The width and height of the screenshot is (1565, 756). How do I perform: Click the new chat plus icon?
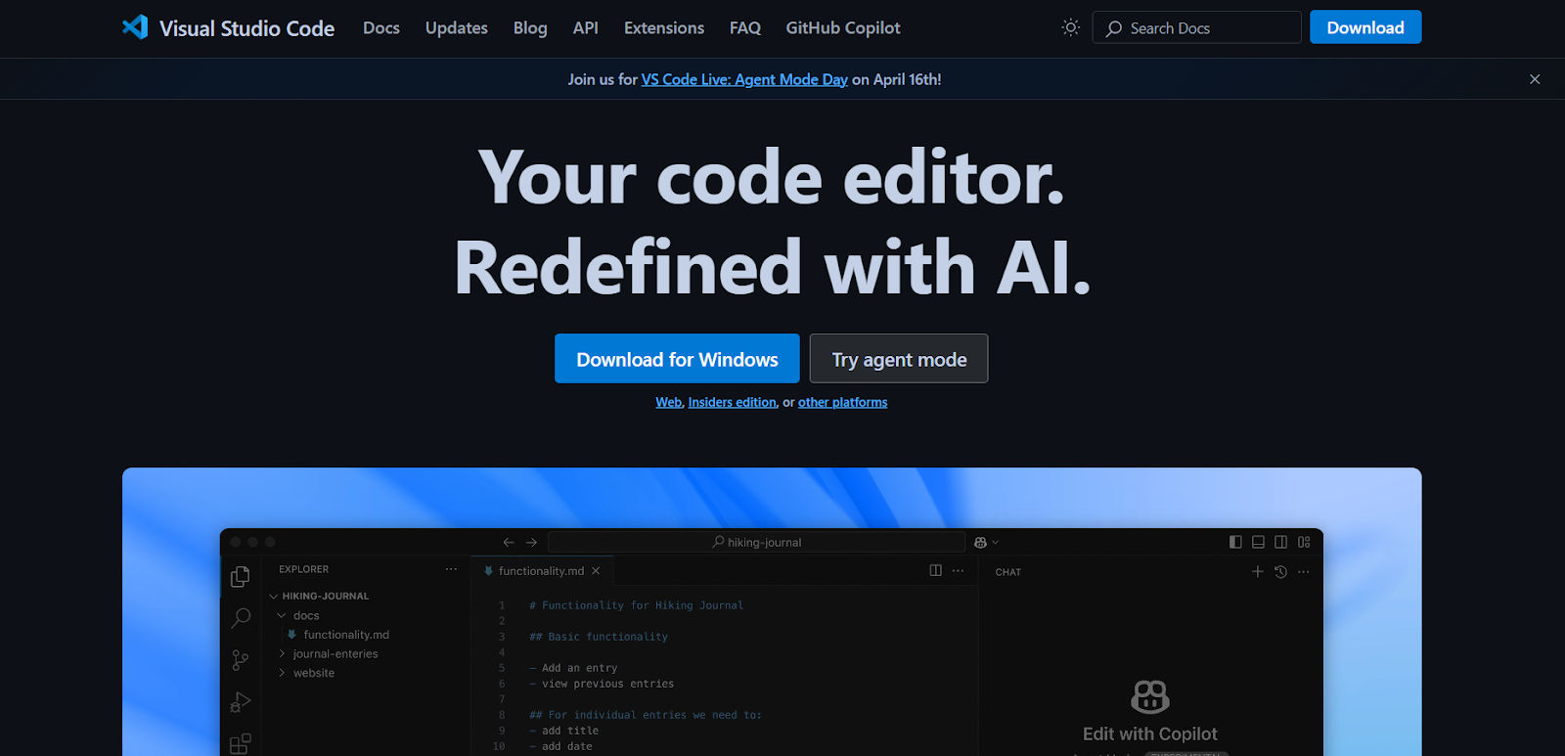click(x=1258, y=571)
